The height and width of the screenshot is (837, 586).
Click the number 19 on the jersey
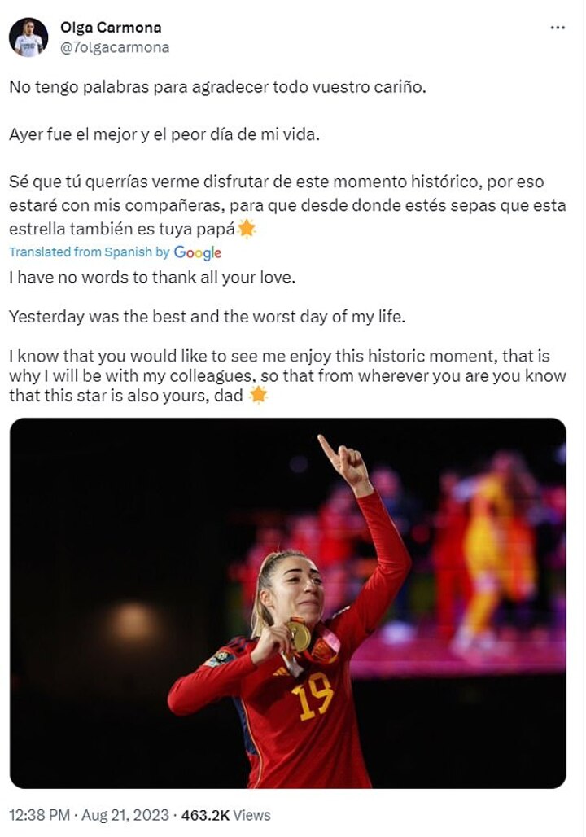click(313, 696)
